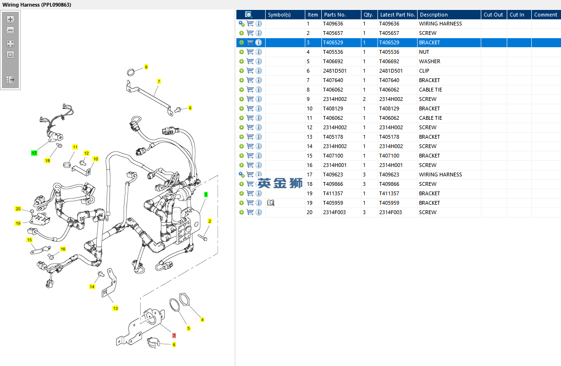Click callout 6 near the clip
The height and width of the screenshot is (366, 561).
coord(174,345)
